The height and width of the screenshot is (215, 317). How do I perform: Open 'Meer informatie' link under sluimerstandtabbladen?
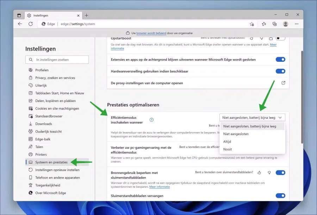pos(160,187)
